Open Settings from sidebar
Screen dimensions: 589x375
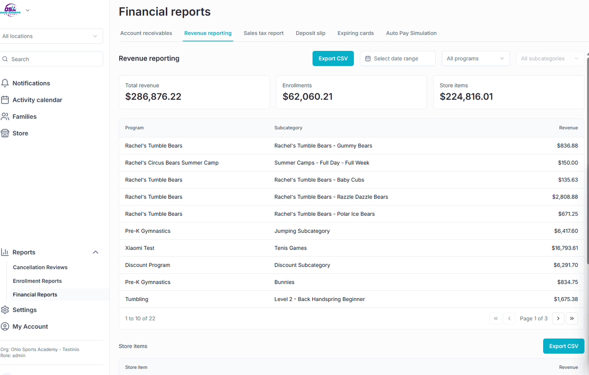pos(24,310)
